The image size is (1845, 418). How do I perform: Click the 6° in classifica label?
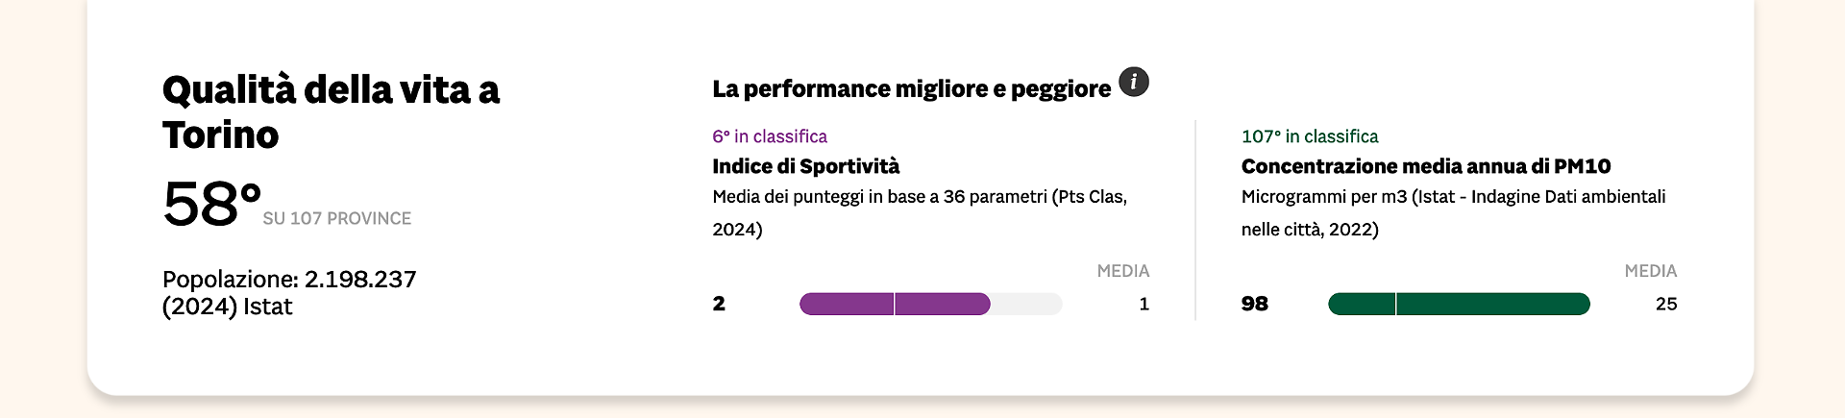click(770, 136)
